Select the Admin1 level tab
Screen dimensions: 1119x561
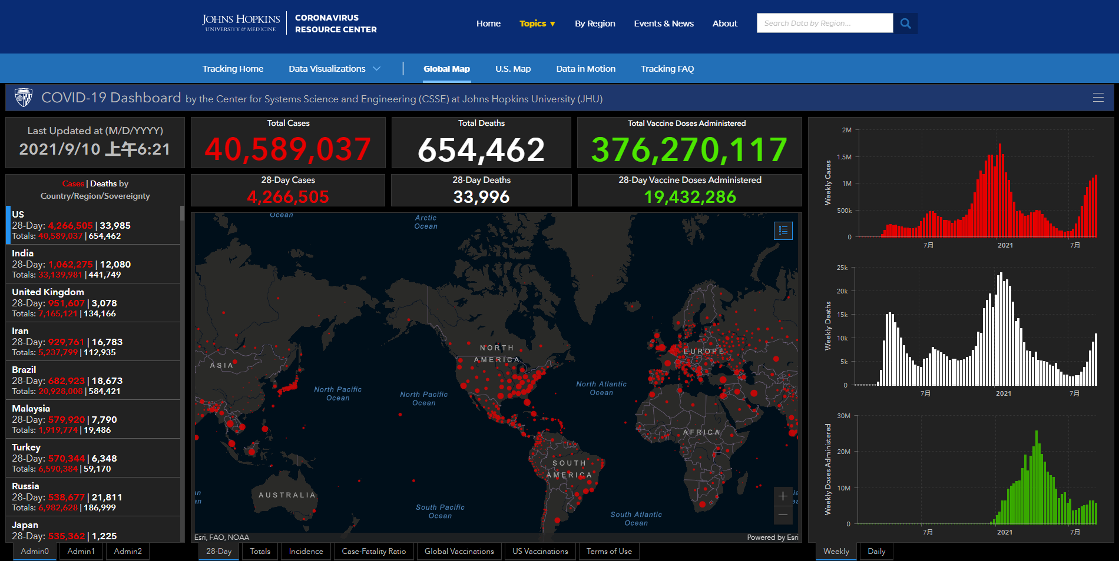(x=81, y=551)
